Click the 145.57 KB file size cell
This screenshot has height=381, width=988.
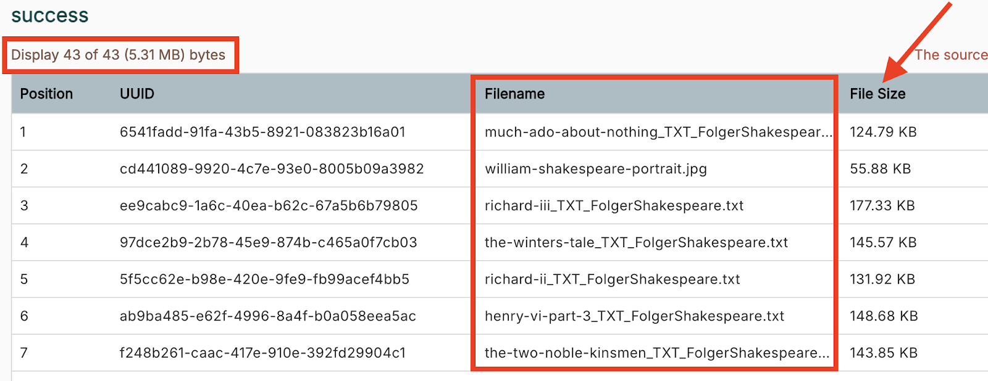883,242
